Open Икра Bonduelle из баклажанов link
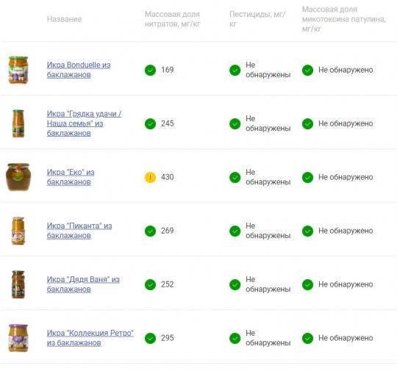Viewport: 397px width, 371px height. click(x=79, y=70)
